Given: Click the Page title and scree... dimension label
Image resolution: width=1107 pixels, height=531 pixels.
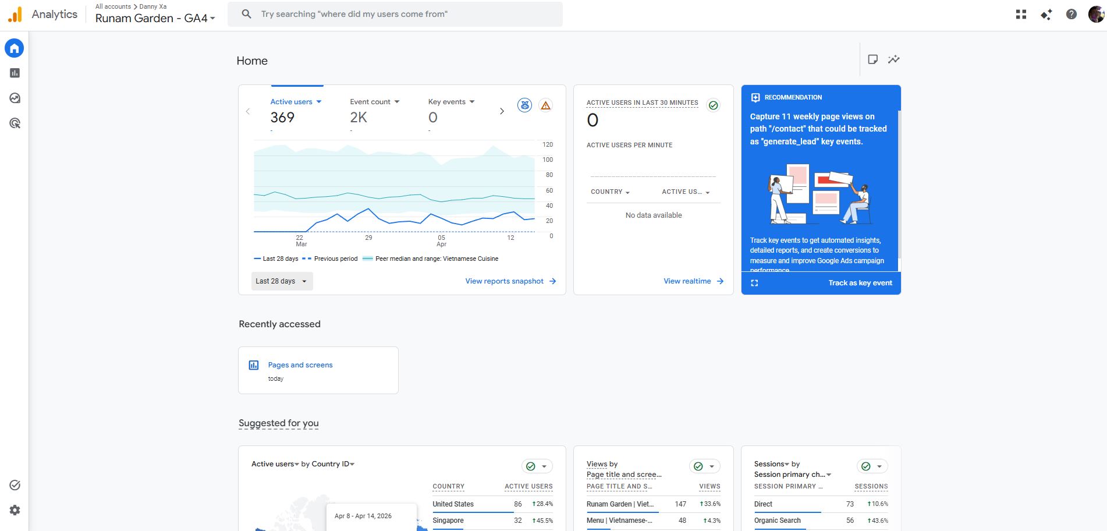Looking at the screenshot, I should click(x=624, y=475).
